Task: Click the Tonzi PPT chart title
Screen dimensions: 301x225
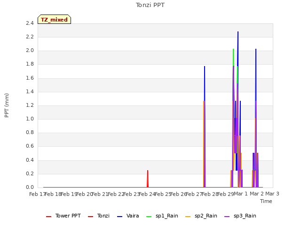Action: pos(150,5)
